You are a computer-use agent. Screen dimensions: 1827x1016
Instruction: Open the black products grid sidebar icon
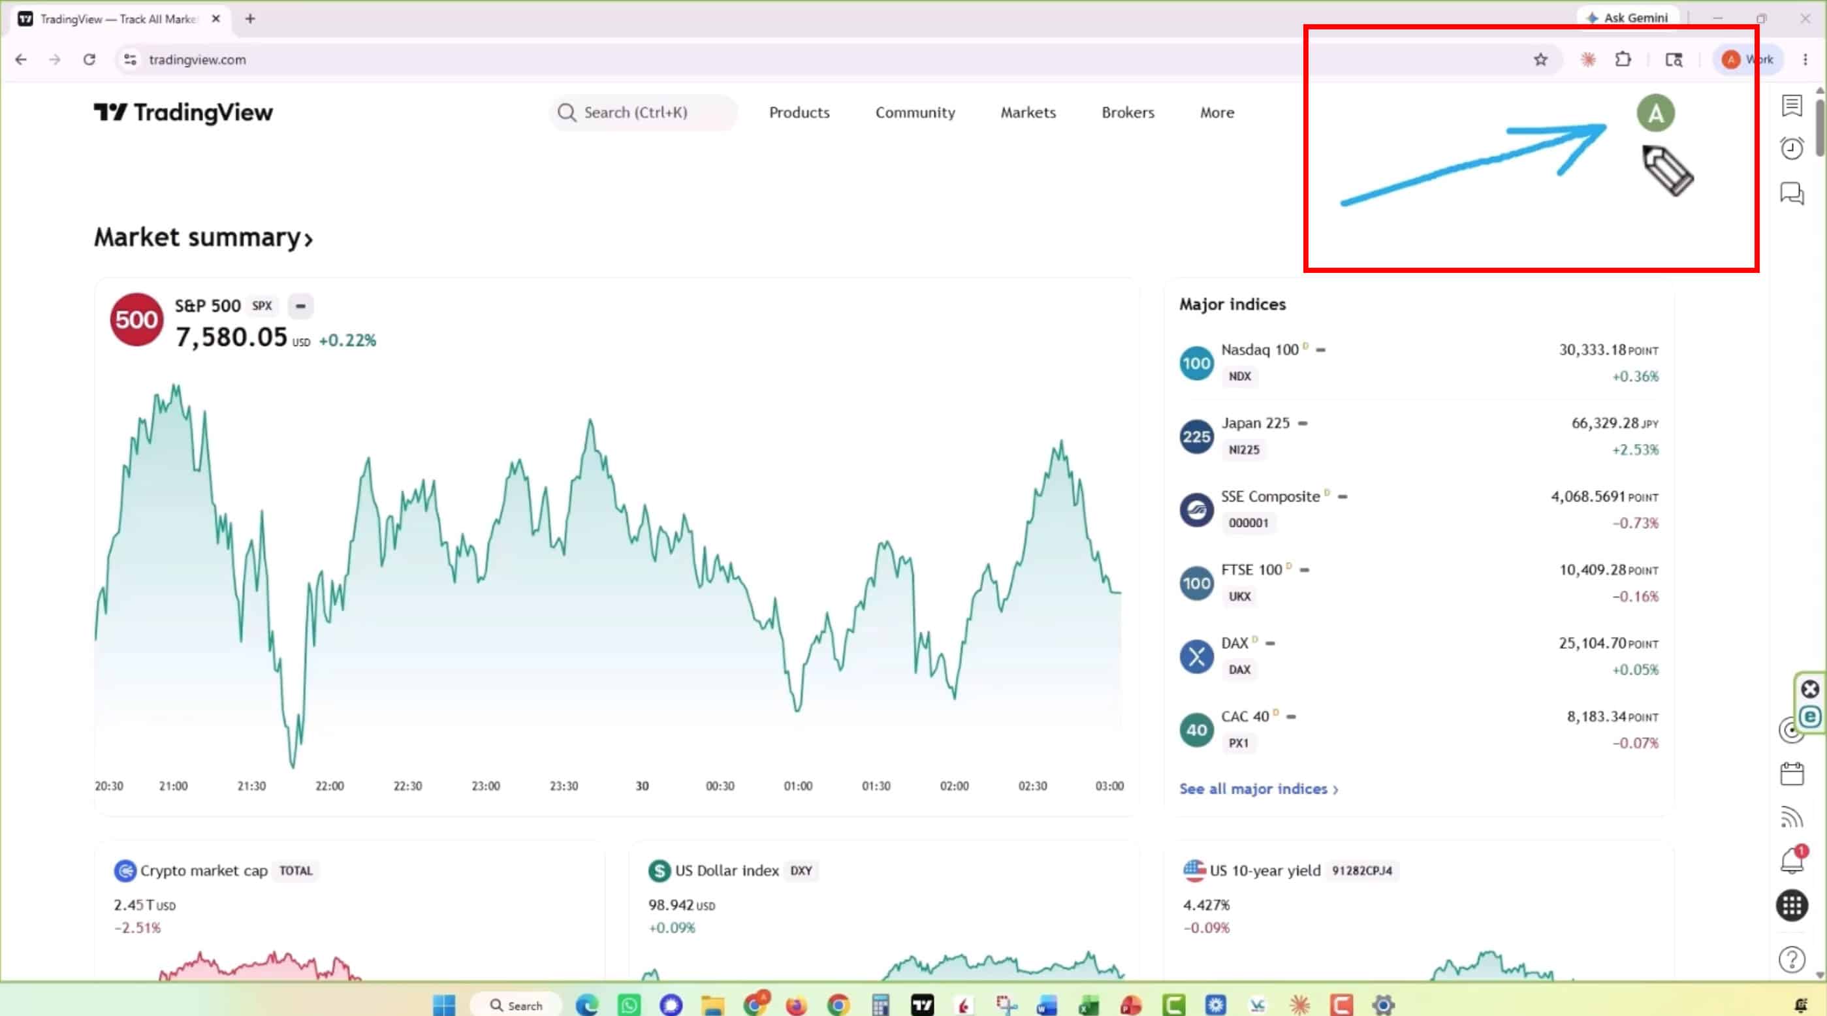(1792, 906)
